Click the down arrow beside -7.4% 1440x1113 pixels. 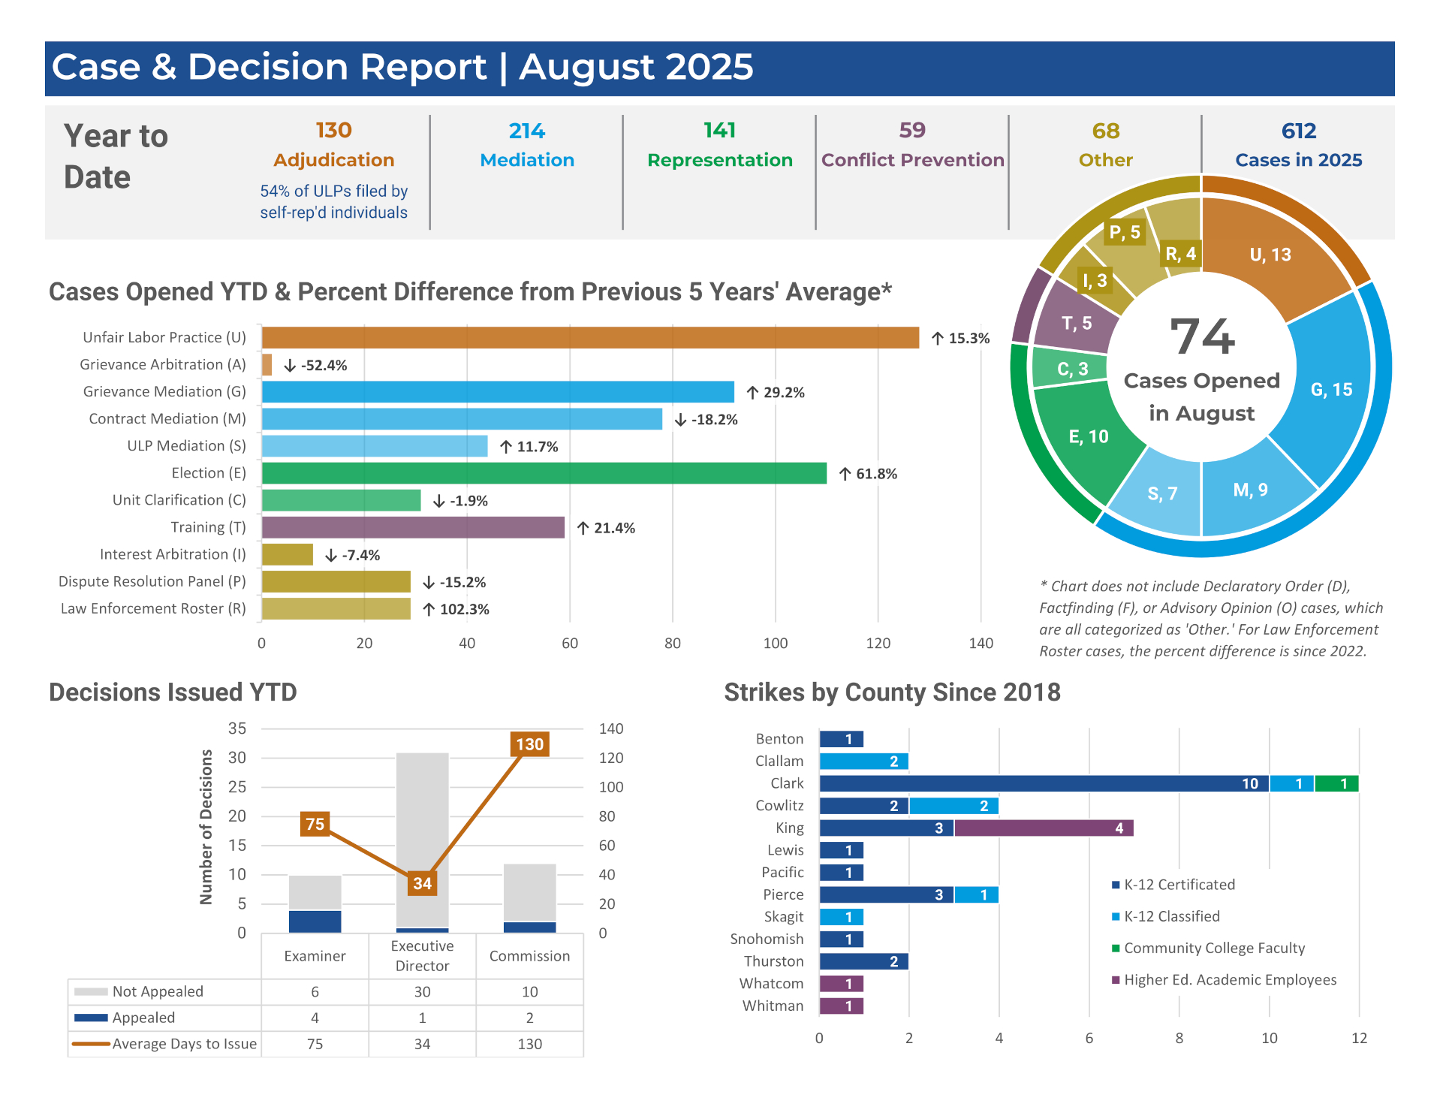(x=331, y=555)
